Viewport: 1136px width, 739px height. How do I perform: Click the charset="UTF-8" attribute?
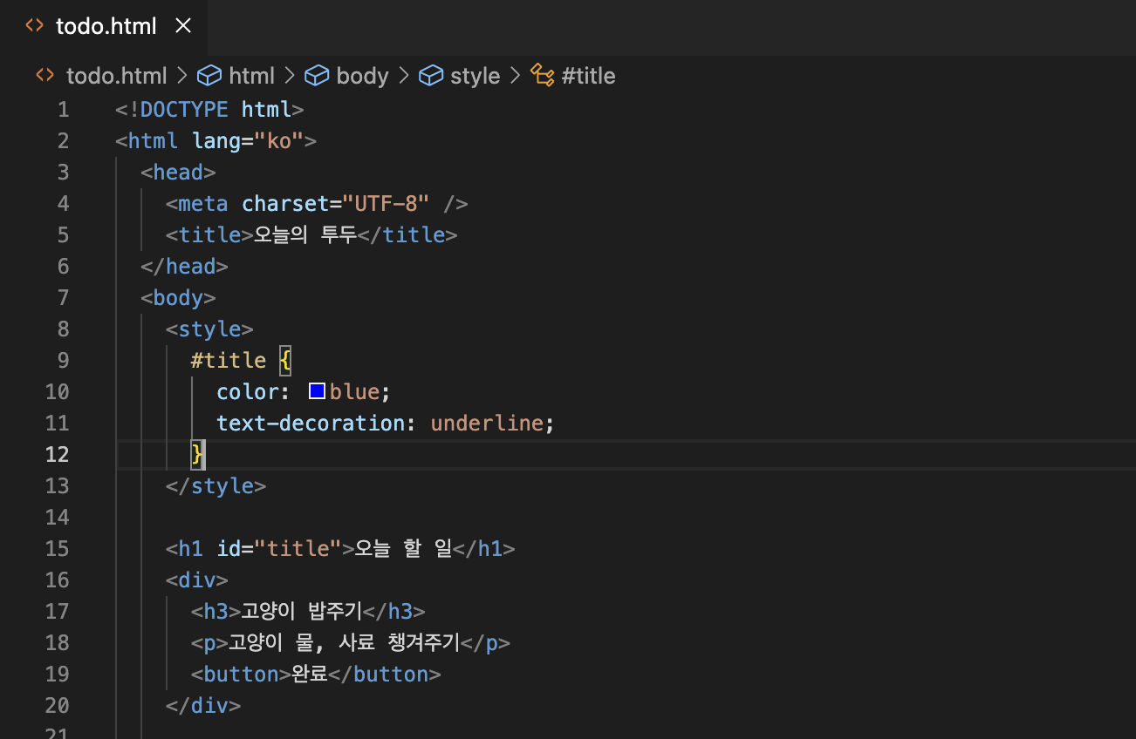[336, 204]
